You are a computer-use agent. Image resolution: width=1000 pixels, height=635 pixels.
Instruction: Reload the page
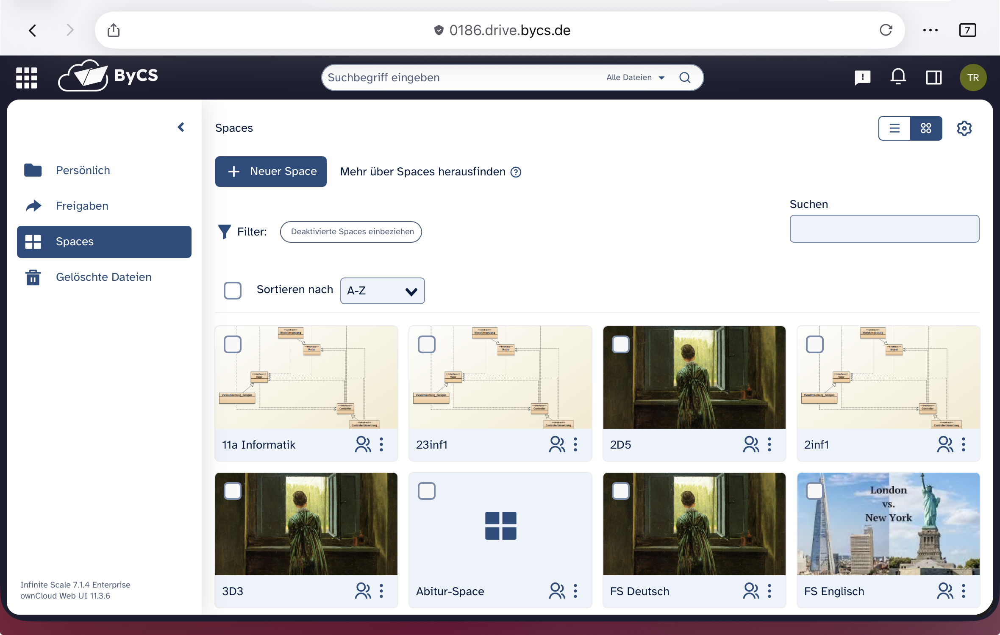point(886,30)
